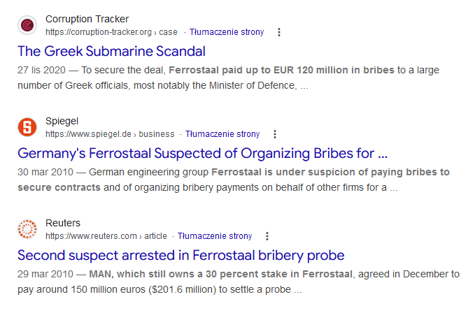Click the 'Spiegel' site name text
The height and width of the screenshot is (313, 475).
click(62, 122)
